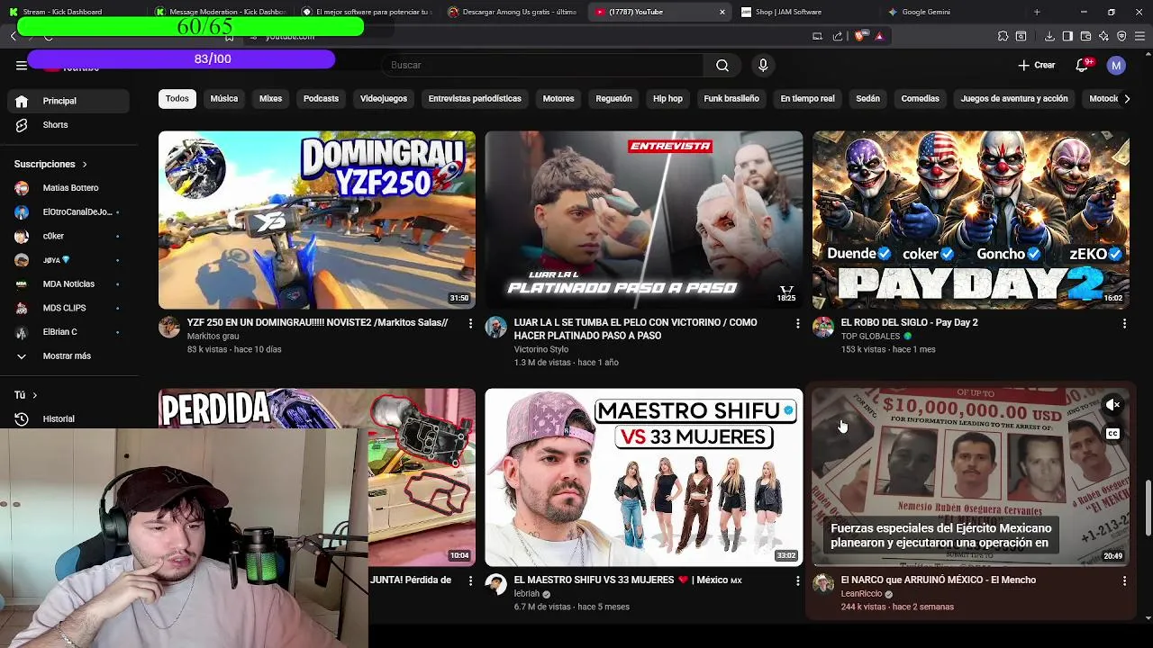Viewport: 1153px width, 648px height.
Task: Click PAYDAY 2 video thumbnail
Action: coord(971,220)
